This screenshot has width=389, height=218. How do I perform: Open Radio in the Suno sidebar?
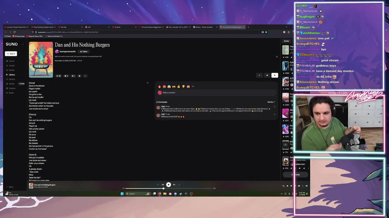10,93
